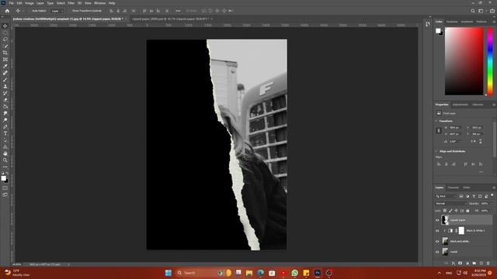Select the Horizontal Type tool

click(5, 133)
